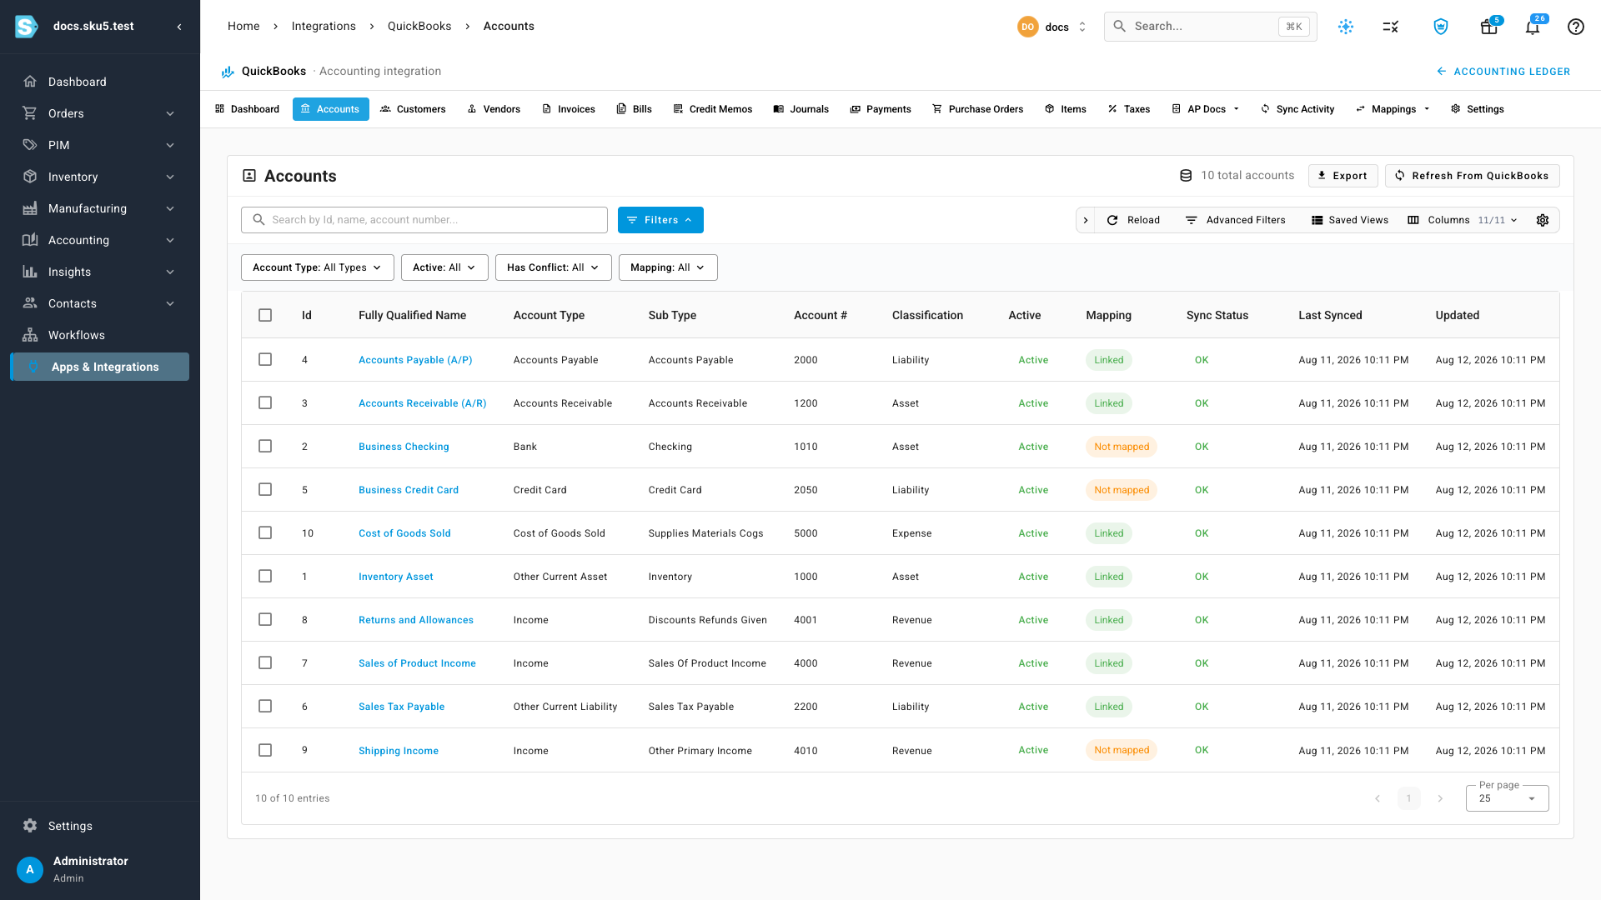Switch to the Sync Activity tab
Image resolution: width=1601 pixels, height=900 pixels.
coord(1297,109)
